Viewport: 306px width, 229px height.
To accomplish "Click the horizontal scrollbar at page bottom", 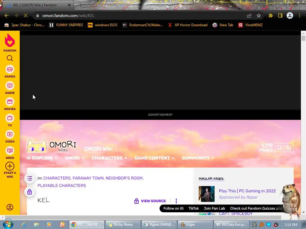I will tap(143, 217).
